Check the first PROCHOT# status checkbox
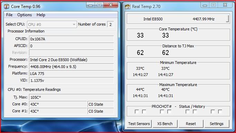The height and width of the screenshot is (133, 236). [137, 112]
